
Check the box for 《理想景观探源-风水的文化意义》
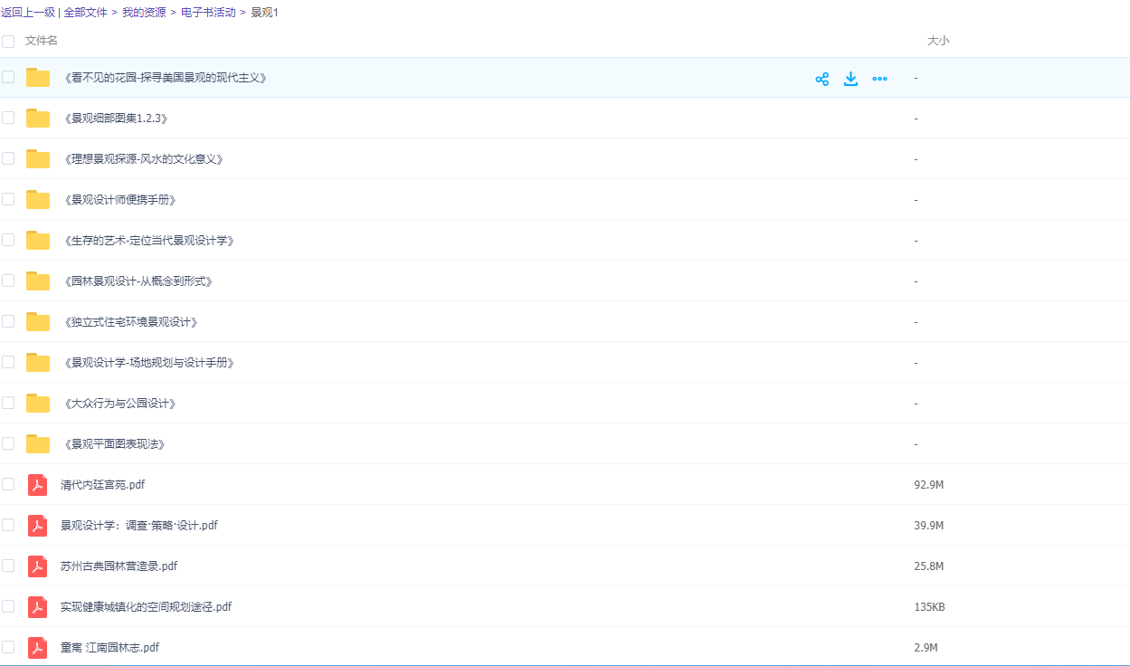tap(8, 158)
